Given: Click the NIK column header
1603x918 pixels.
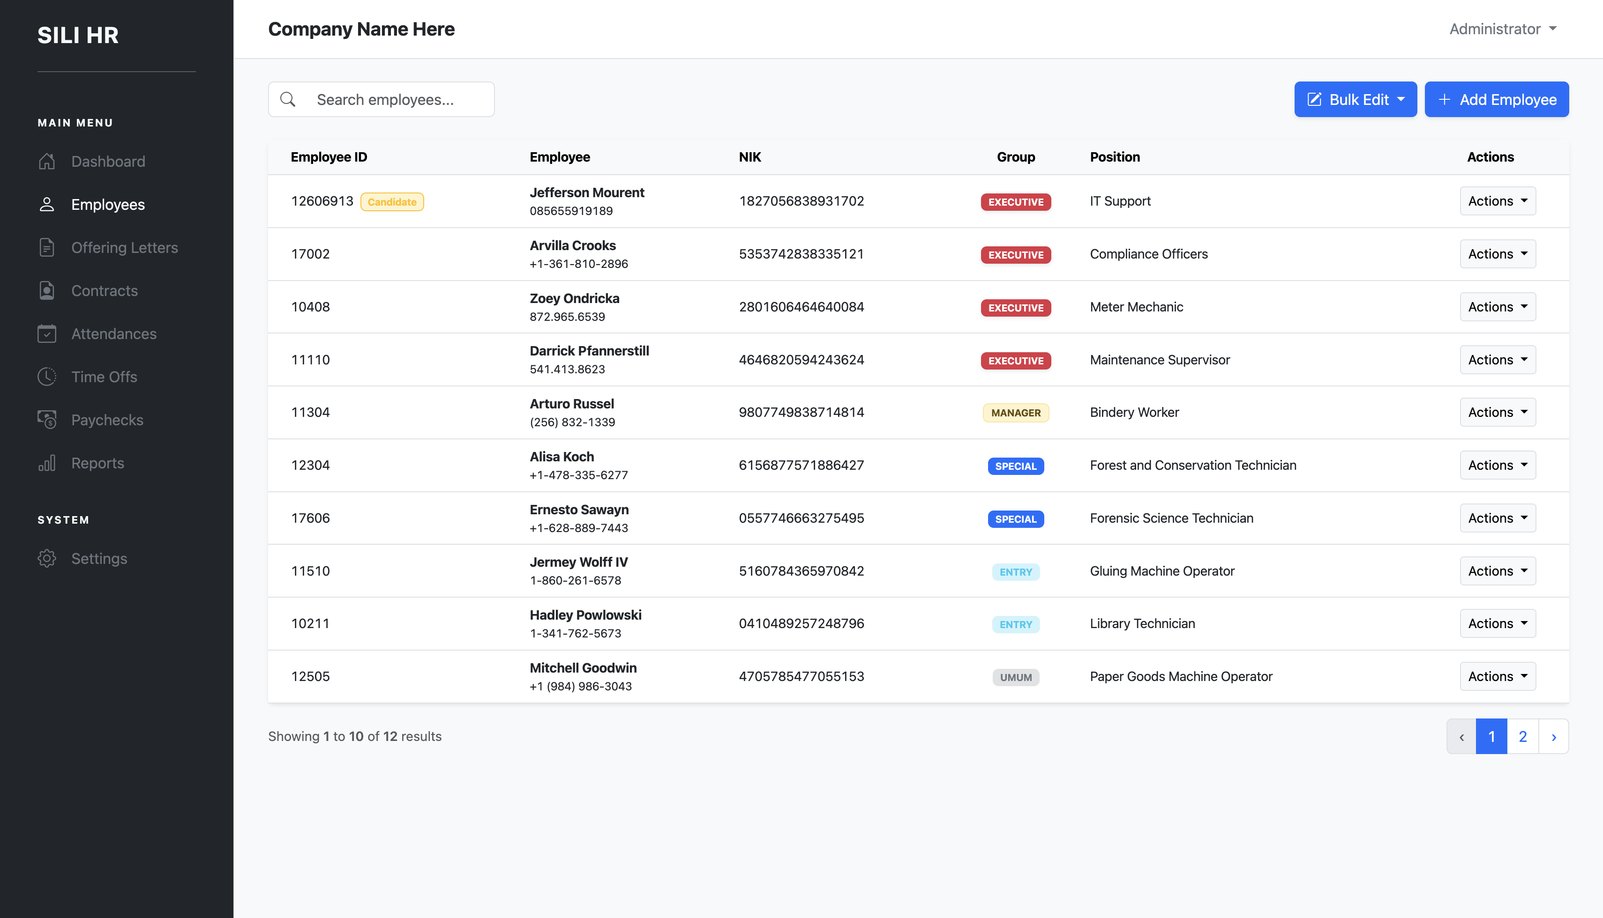Looking at the screenshot, I should pos(750,157).
